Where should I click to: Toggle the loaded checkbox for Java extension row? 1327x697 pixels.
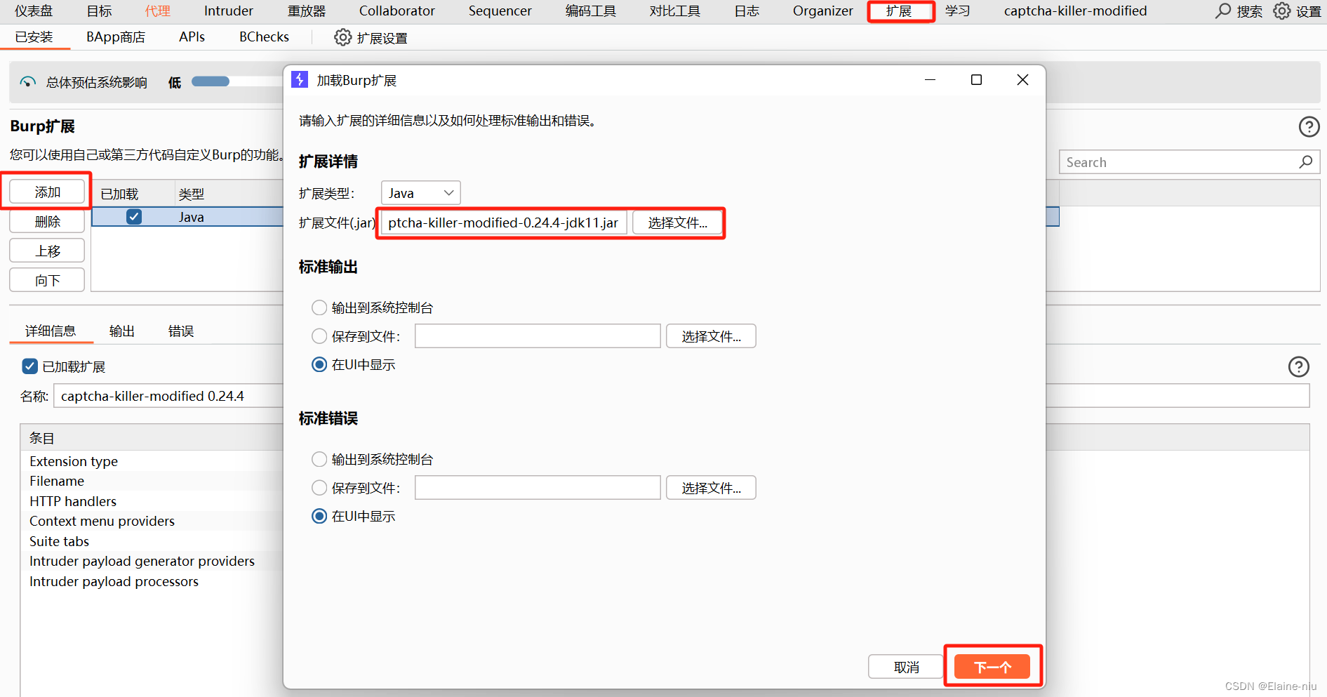click(x=134, y=217)
